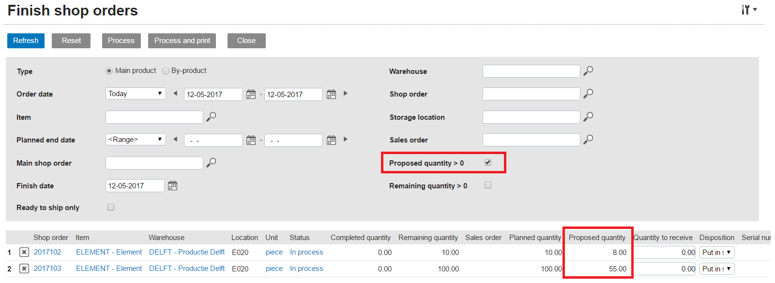Uncheck Proposed quantity > 0 checkbox
Viewport: 775px width, 283px height.
tap(488, 163)
